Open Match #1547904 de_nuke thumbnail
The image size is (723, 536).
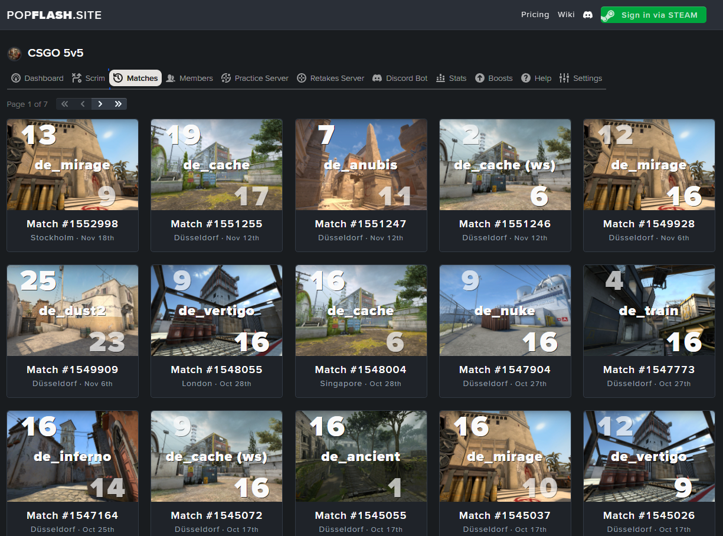tap(505, 311)
